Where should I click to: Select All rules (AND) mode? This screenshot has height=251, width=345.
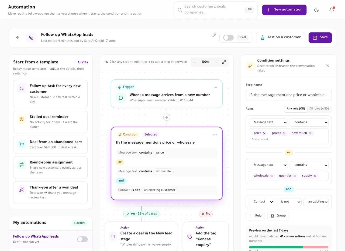tap(319, 109)
